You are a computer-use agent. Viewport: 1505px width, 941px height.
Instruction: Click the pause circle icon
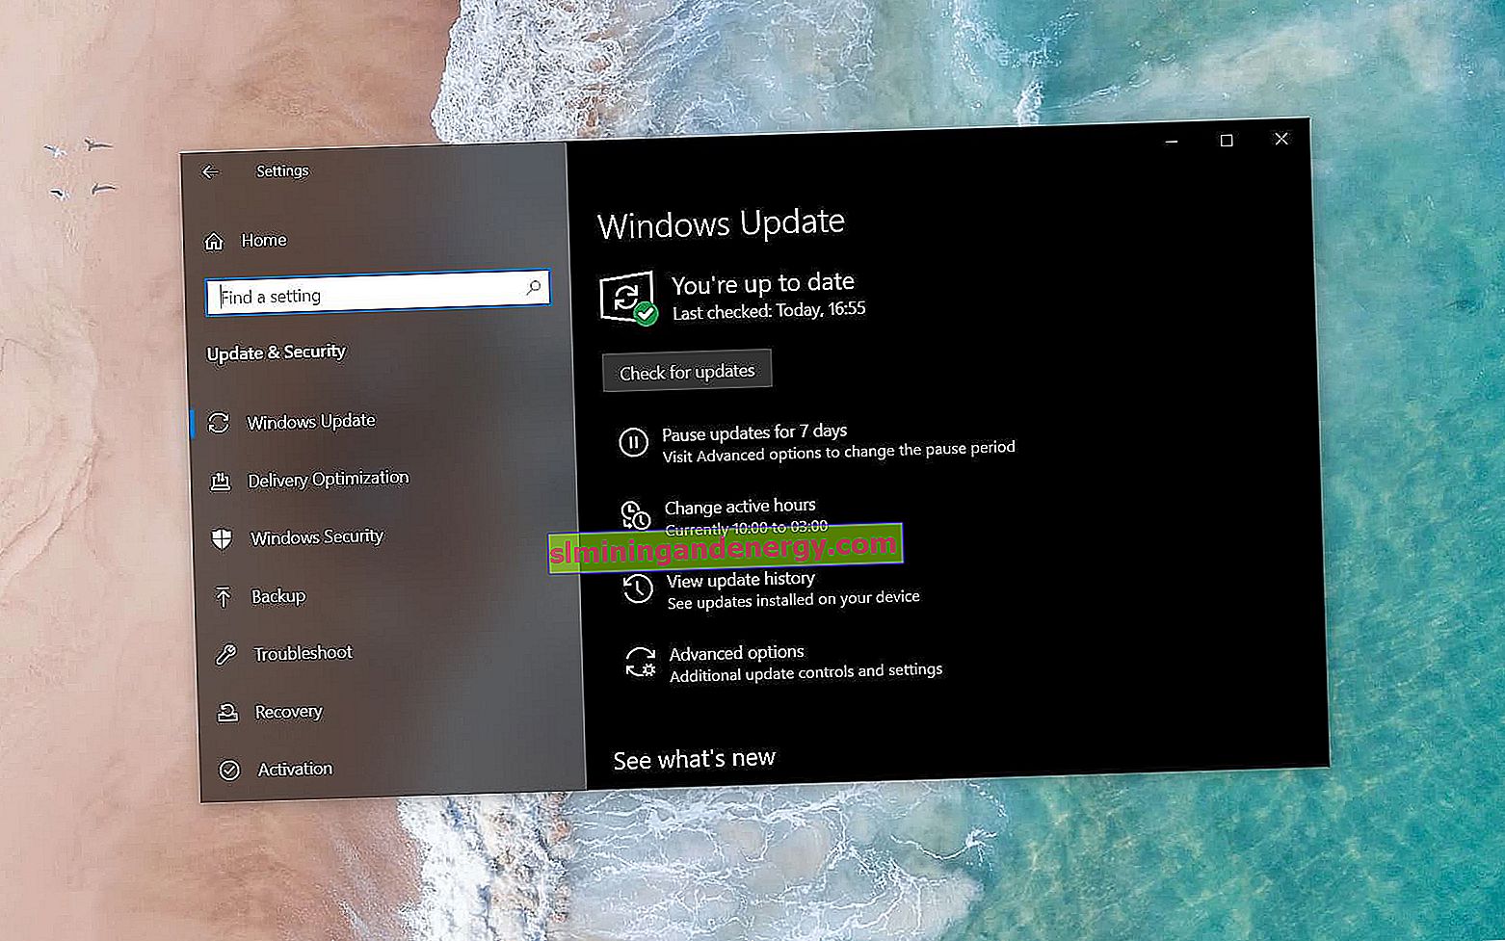pyautogui.click(x=633, y=443)
